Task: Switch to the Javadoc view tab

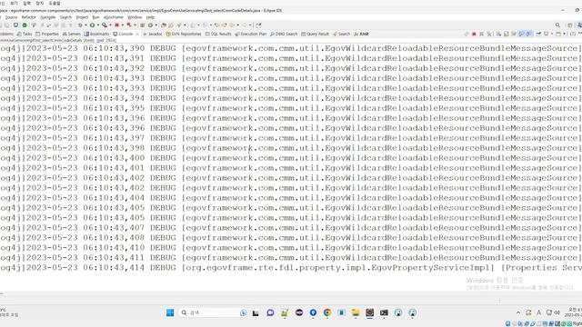Action: 153,34
